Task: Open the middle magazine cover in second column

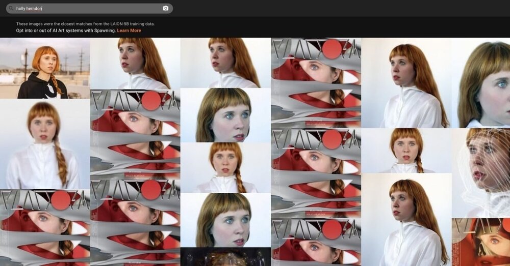Action: (135, 133)
